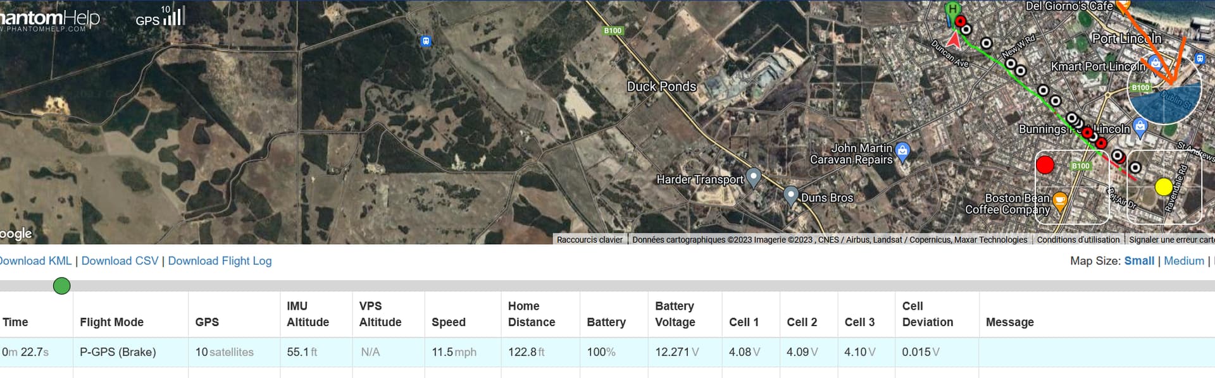Set map size to Small
The width and height of the screenshot is (1215, 378).
(x=1139, y=261)
